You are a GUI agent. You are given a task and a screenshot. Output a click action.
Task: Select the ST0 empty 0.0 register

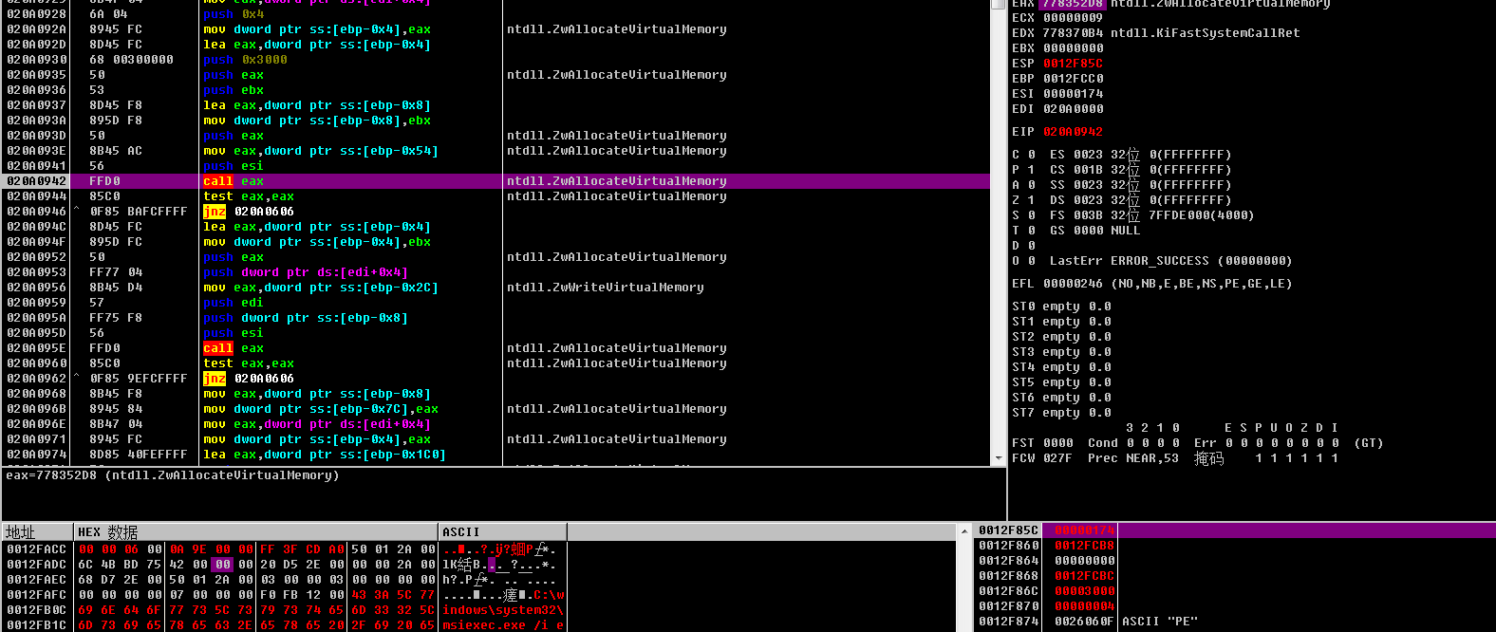pyautogui.click(x=1061, y=307)
